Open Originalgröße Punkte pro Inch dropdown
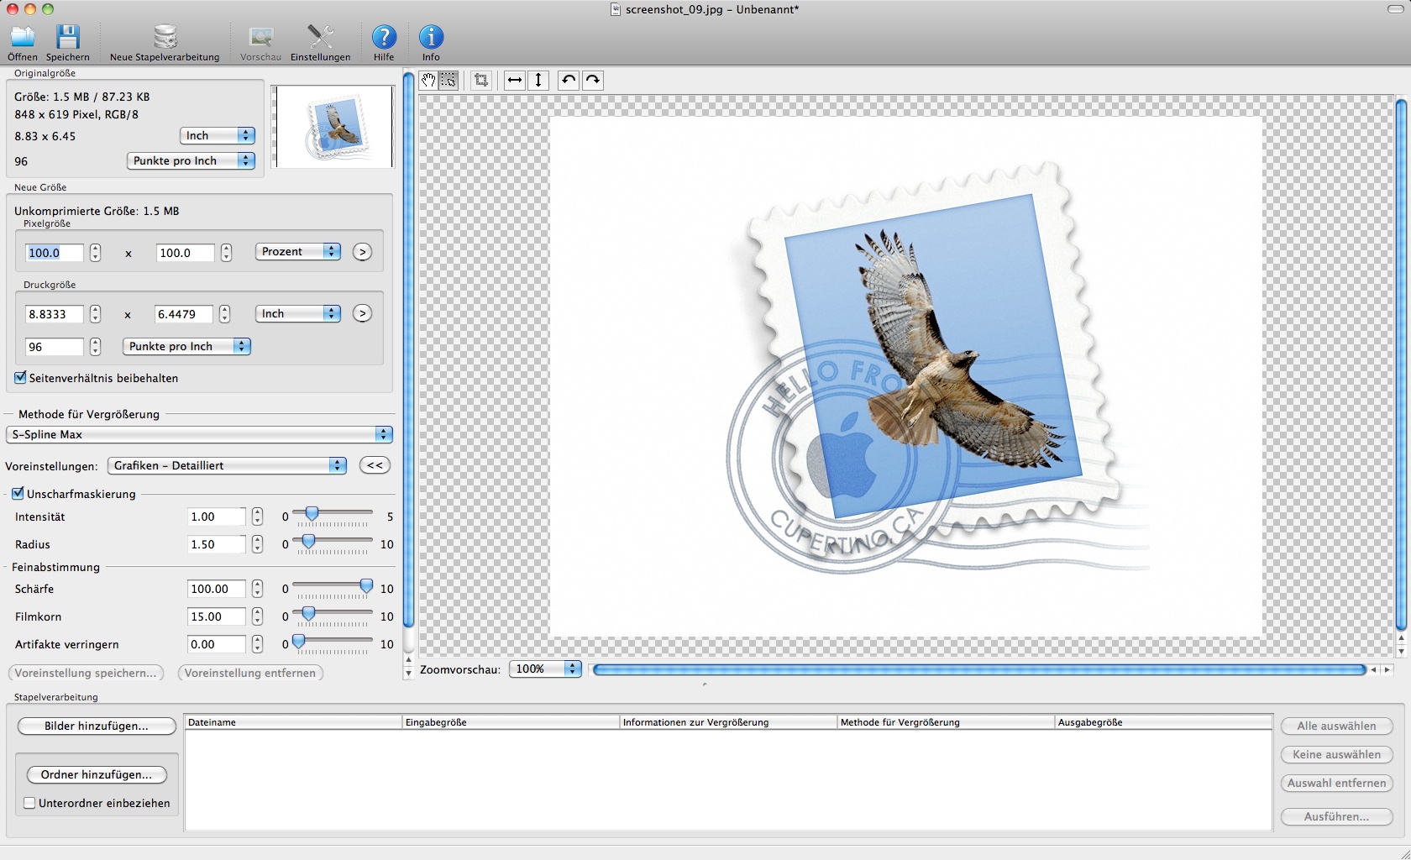The height and width of the screenshot is (860, 1411). click(191, 160)
